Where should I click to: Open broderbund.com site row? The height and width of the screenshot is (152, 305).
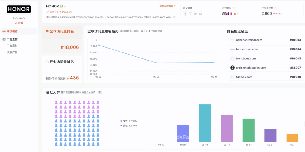point(265,49)
